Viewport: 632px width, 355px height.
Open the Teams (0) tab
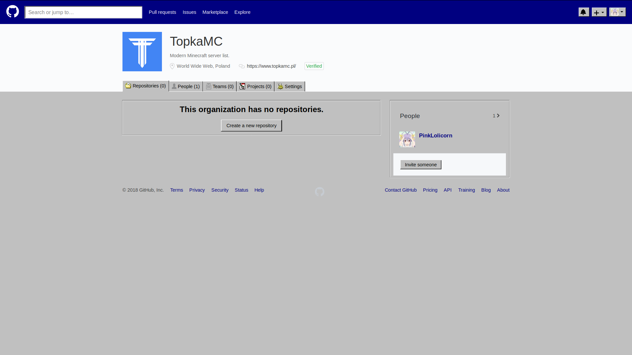(220, 86)
